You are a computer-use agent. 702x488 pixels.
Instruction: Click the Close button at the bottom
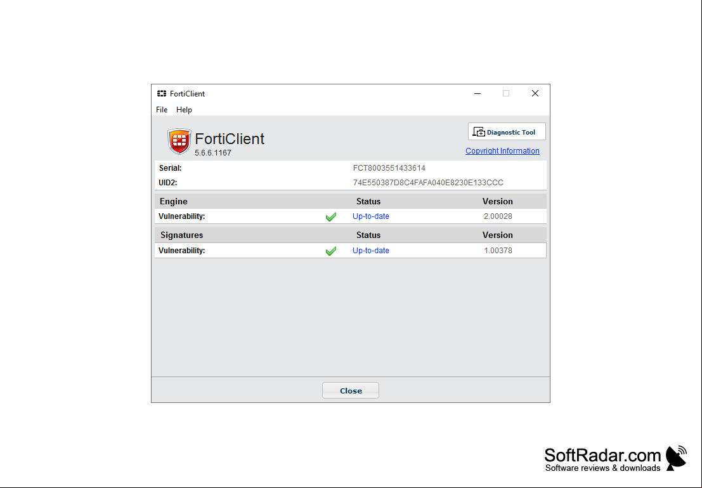coord(351,390)
